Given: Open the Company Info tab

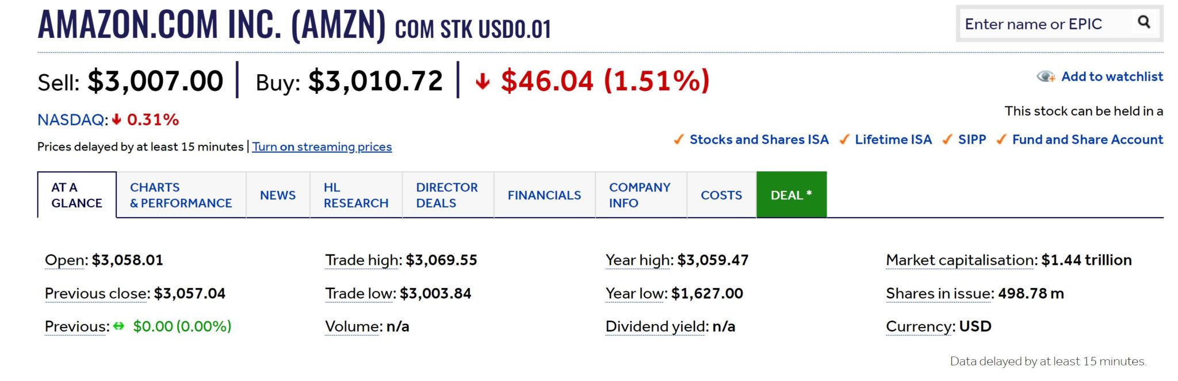Looking at the screenshot, I should (641, 195).
